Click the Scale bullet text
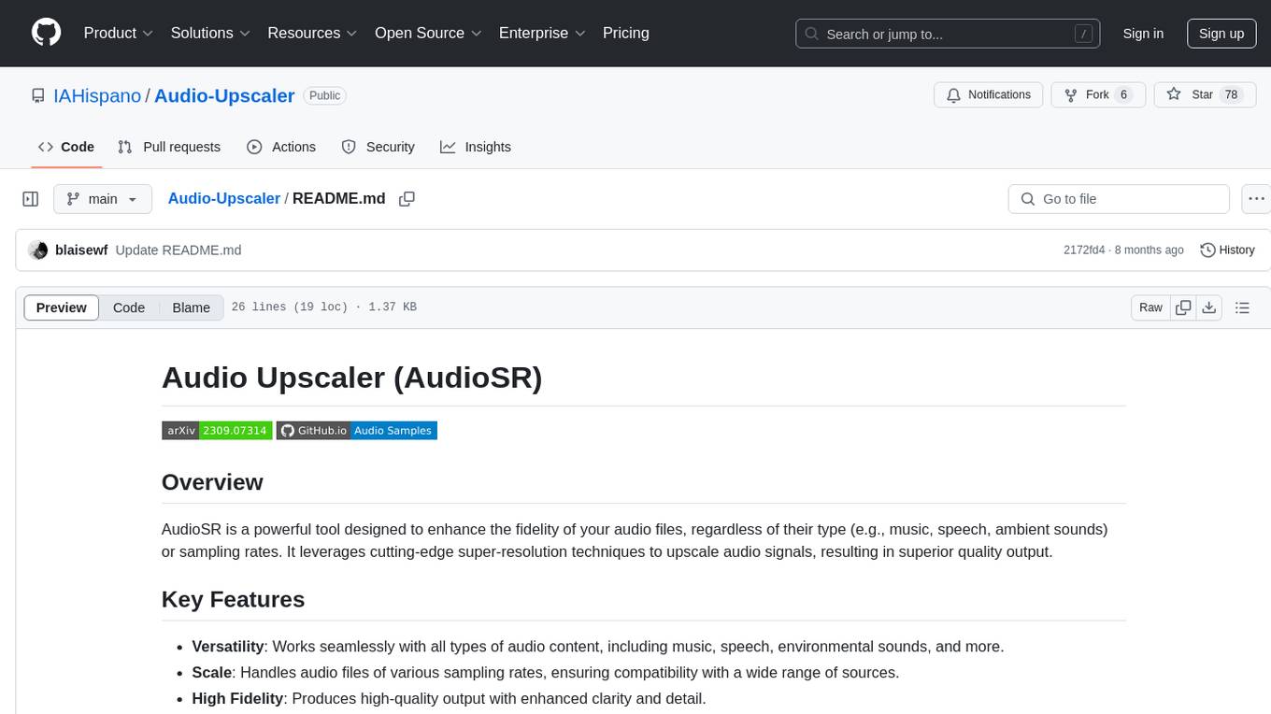Viewport: 1271px width, 714px height. [545, 673]
